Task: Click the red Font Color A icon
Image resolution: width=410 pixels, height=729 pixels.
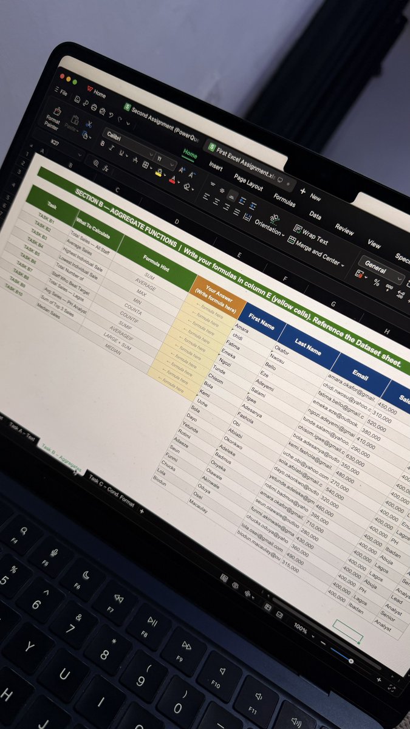Action: 174,180
